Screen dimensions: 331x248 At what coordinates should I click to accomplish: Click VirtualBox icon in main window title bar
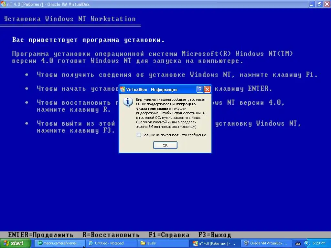[3, 4]
